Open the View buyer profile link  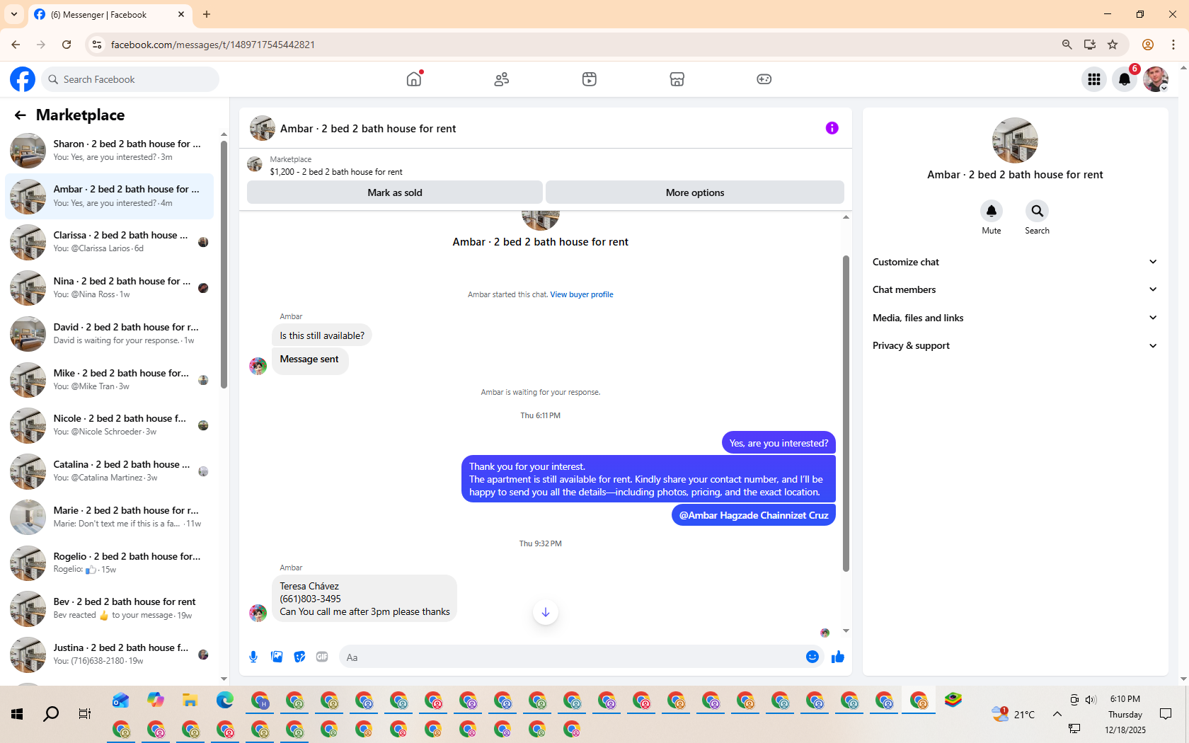click(x=582, y=294)
